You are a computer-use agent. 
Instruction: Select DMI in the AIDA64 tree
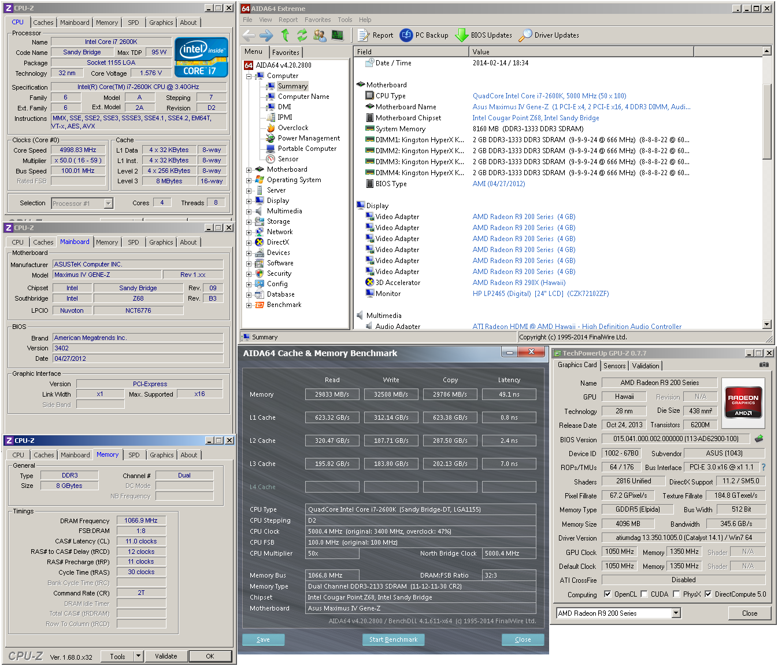coord(284,107)
